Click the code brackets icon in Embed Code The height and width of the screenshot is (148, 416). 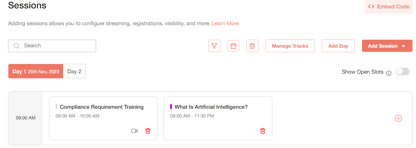point(371,6)
